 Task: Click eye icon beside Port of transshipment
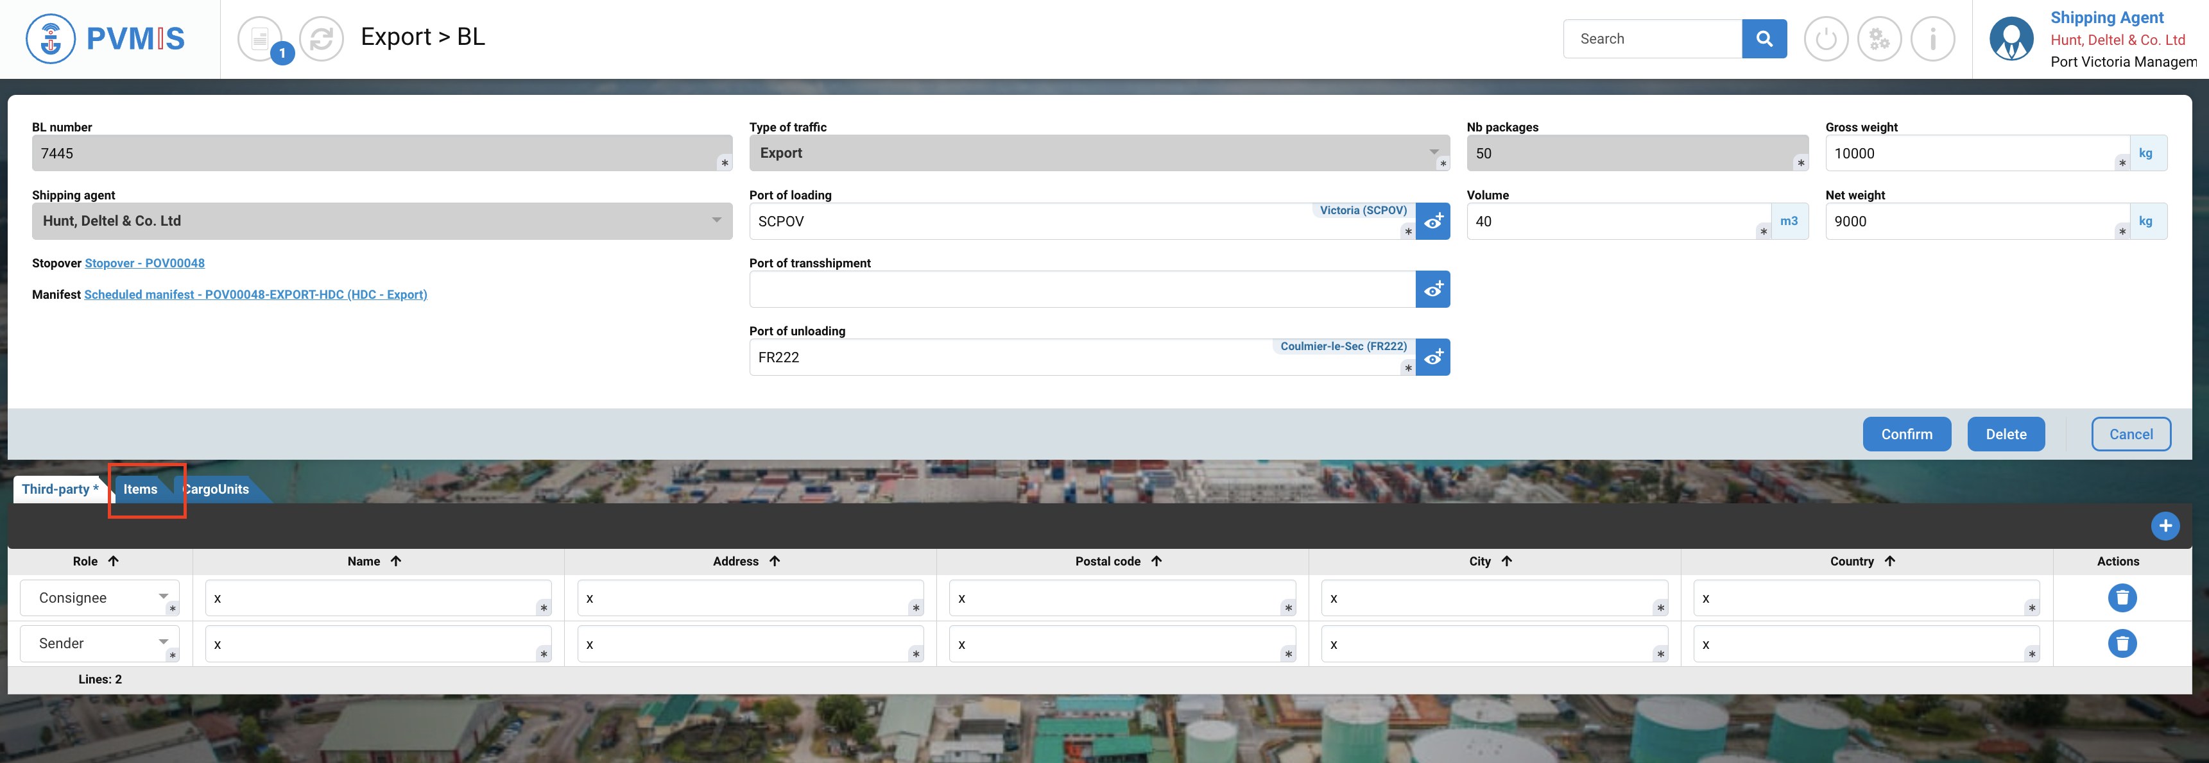[1432, 289]
